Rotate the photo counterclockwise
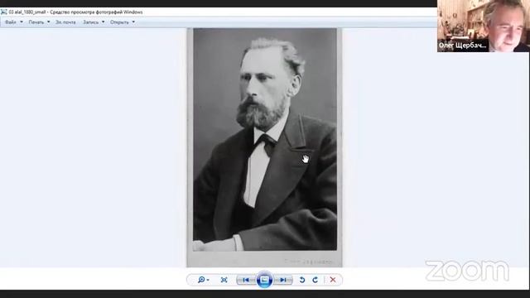530x298 pixels. pyautogui.click(x=302, y=280)
